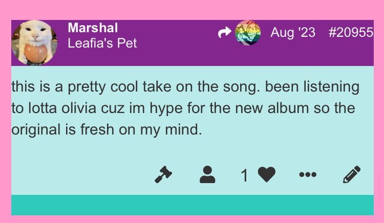Open Marshal's profile from the username
The height and width of the screenshot is (223, 384).
point(93,27)
